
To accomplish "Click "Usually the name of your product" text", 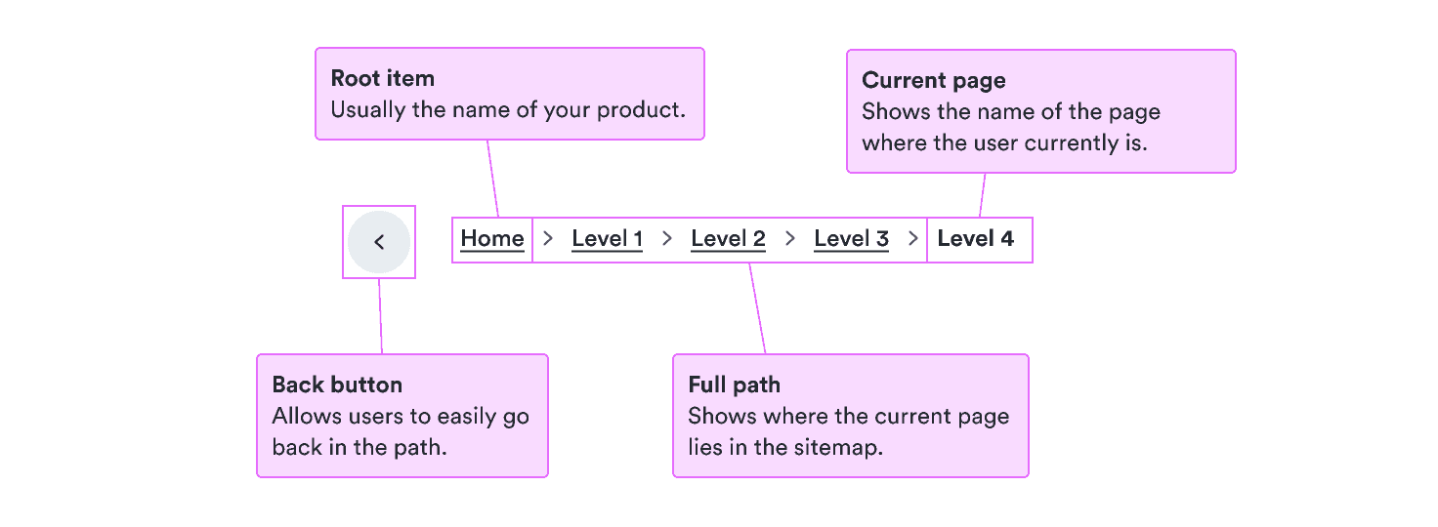I will pos(508,110).
